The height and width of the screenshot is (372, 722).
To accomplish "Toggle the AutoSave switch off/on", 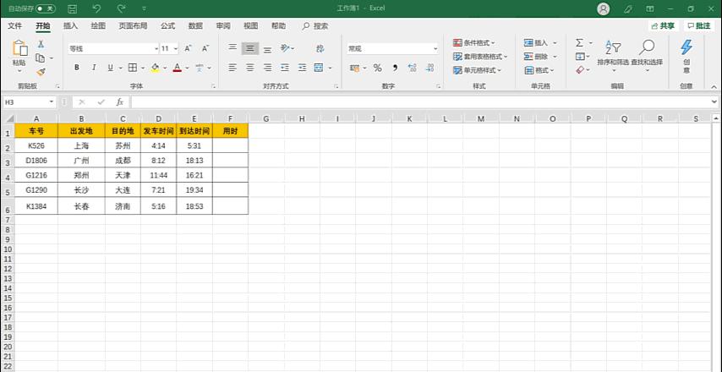I will (x=46, y=8).
